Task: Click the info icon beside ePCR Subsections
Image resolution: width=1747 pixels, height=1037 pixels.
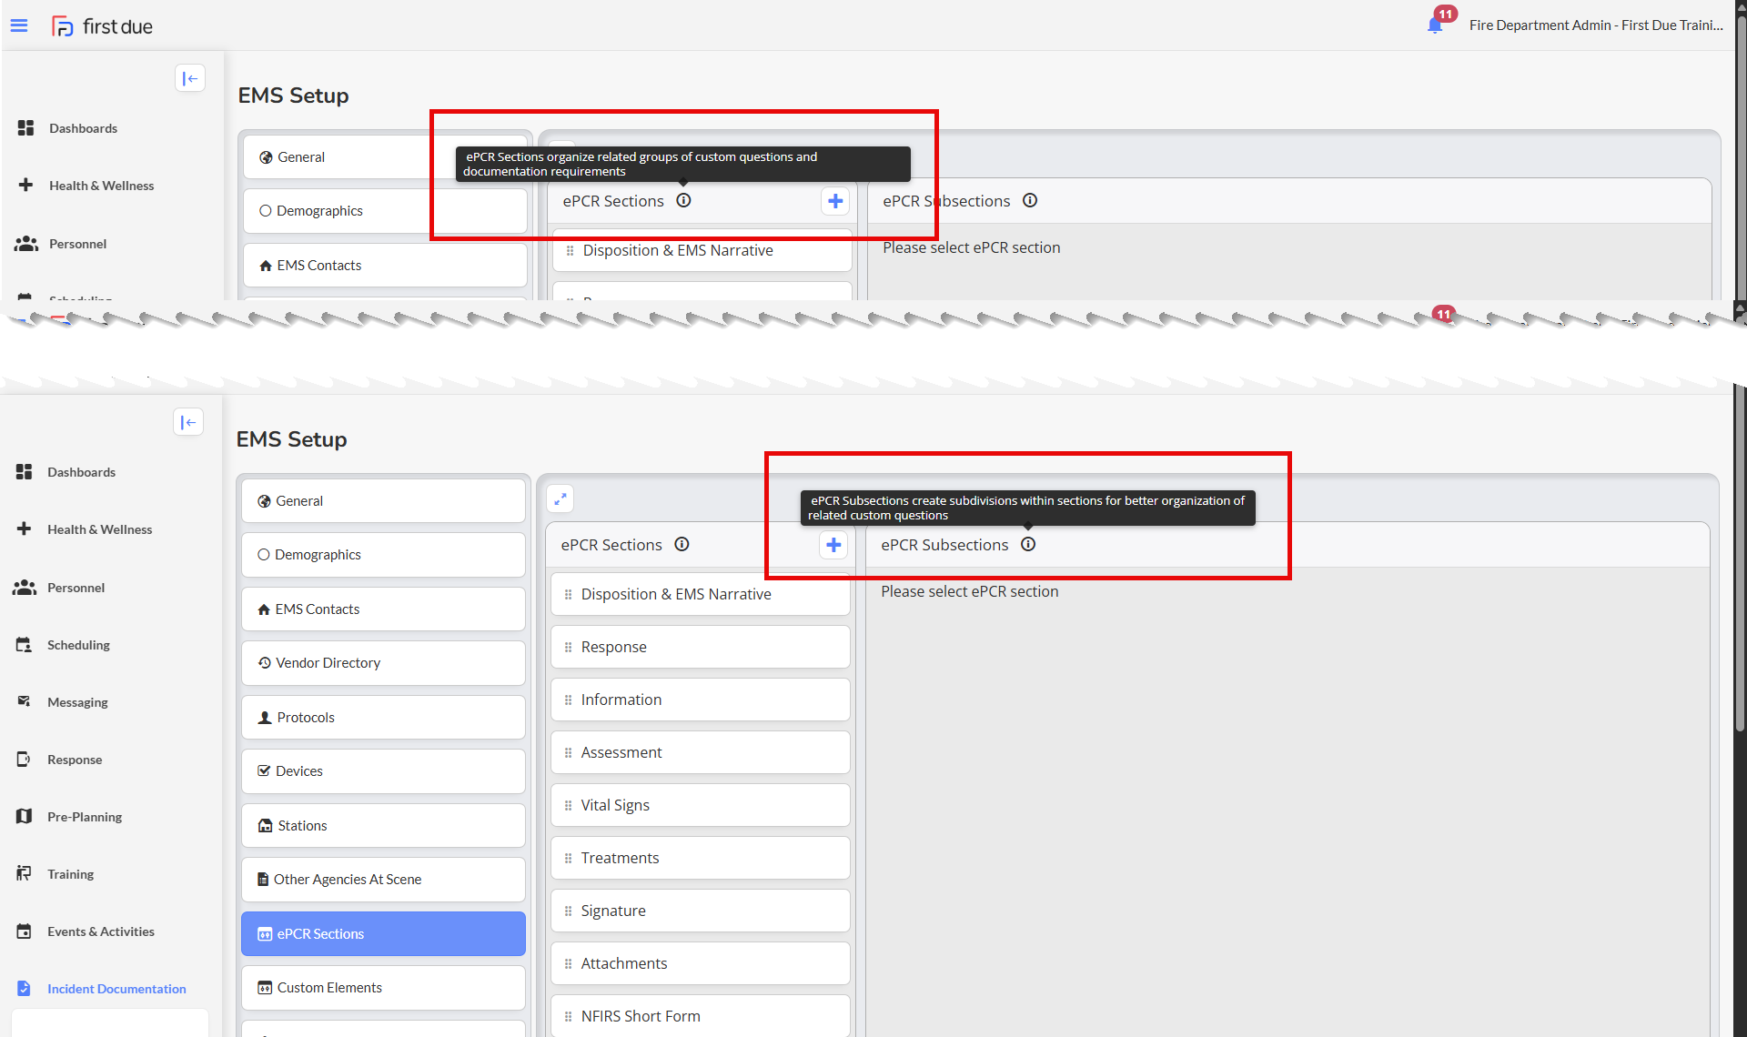Action: [x=1028, y=544]
